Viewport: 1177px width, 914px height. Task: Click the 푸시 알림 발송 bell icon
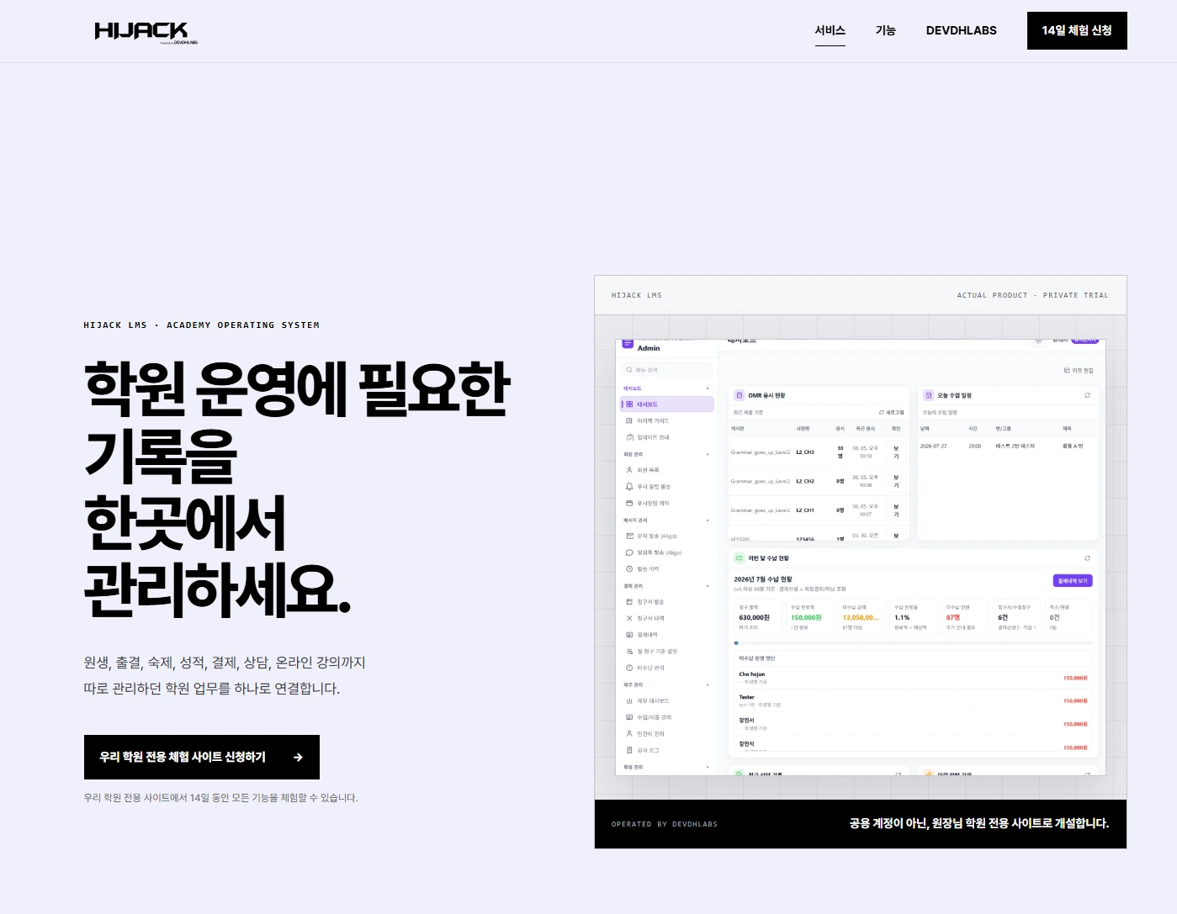[629, 487]
